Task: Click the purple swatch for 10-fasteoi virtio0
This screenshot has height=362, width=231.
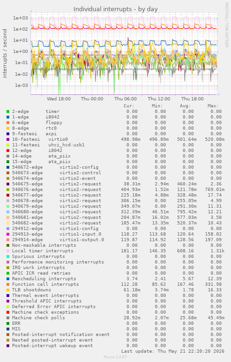Action: pyautogui.click(x=8, y=139)
